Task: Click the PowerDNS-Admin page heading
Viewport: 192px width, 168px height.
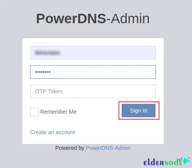Action: 93,18
